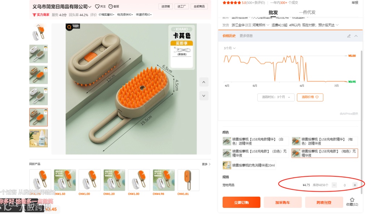391x214 pixels.
Task: Select the 20ml 免洗精华液 essence option
Action: (249, 165)
